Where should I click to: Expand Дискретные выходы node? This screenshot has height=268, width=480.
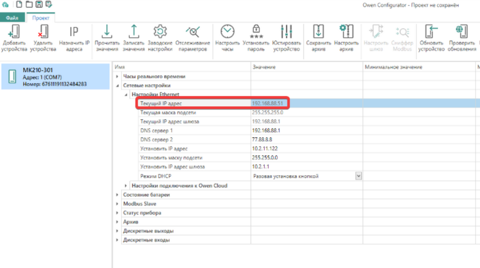tap(117, 231)
